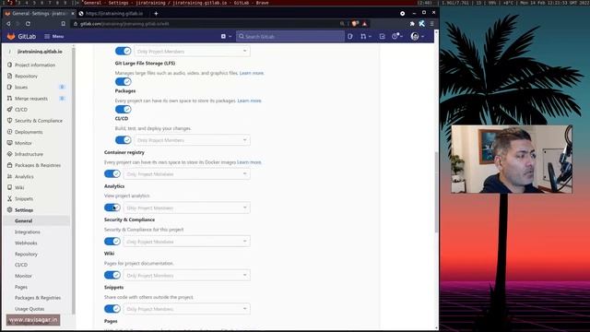Open Container registry access dropdown
The width and height of the screenshot is (590, 332).
click(186, 174)
